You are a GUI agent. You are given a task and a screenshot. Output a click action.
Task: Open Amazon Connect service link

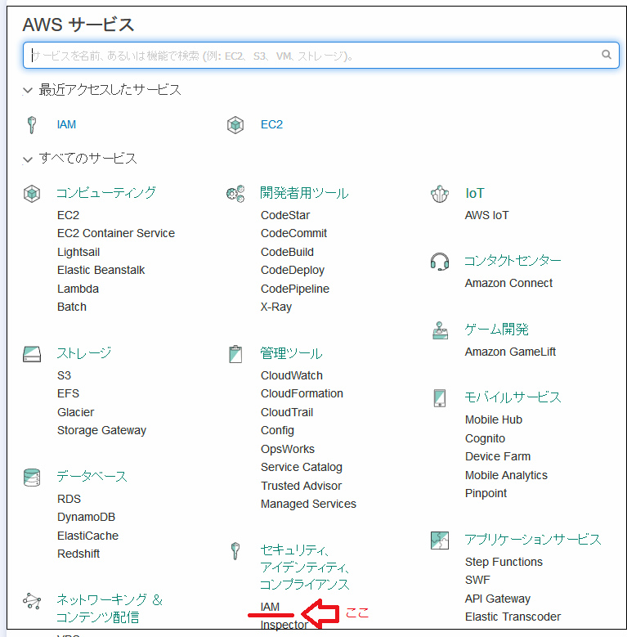click(508, 283)
